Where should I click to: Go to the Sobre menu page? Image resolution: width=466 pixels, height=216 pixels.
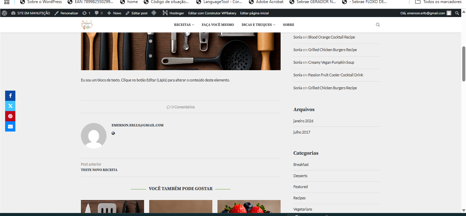pos(288,25)
